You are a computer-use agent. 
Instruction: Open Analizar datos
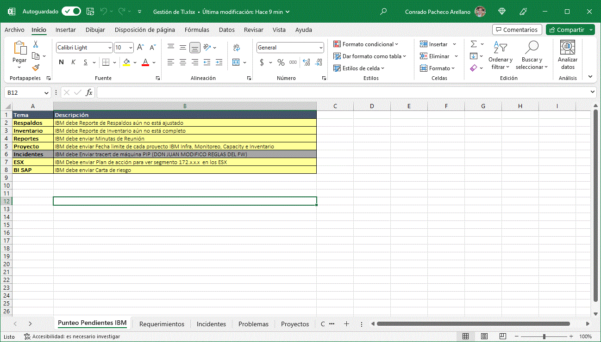click(x=568, y=55)
